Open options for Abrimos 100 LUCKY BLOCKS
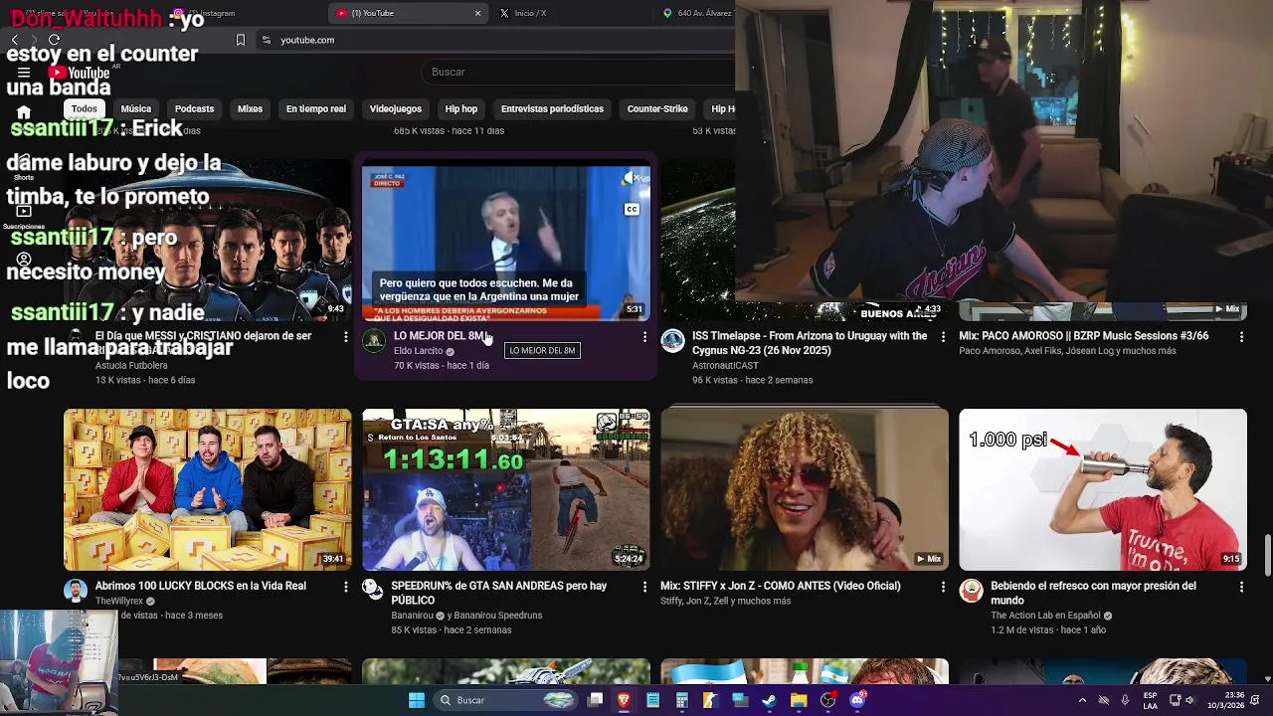Image resolution: width=1273 pixels, height=716 pixels. pos(346,587)
